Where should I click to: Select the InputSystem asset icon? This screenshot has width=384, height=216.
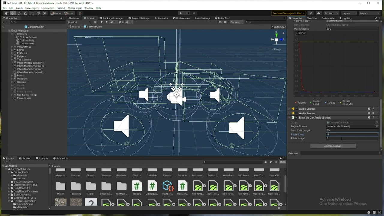click(x=168, y=188)
